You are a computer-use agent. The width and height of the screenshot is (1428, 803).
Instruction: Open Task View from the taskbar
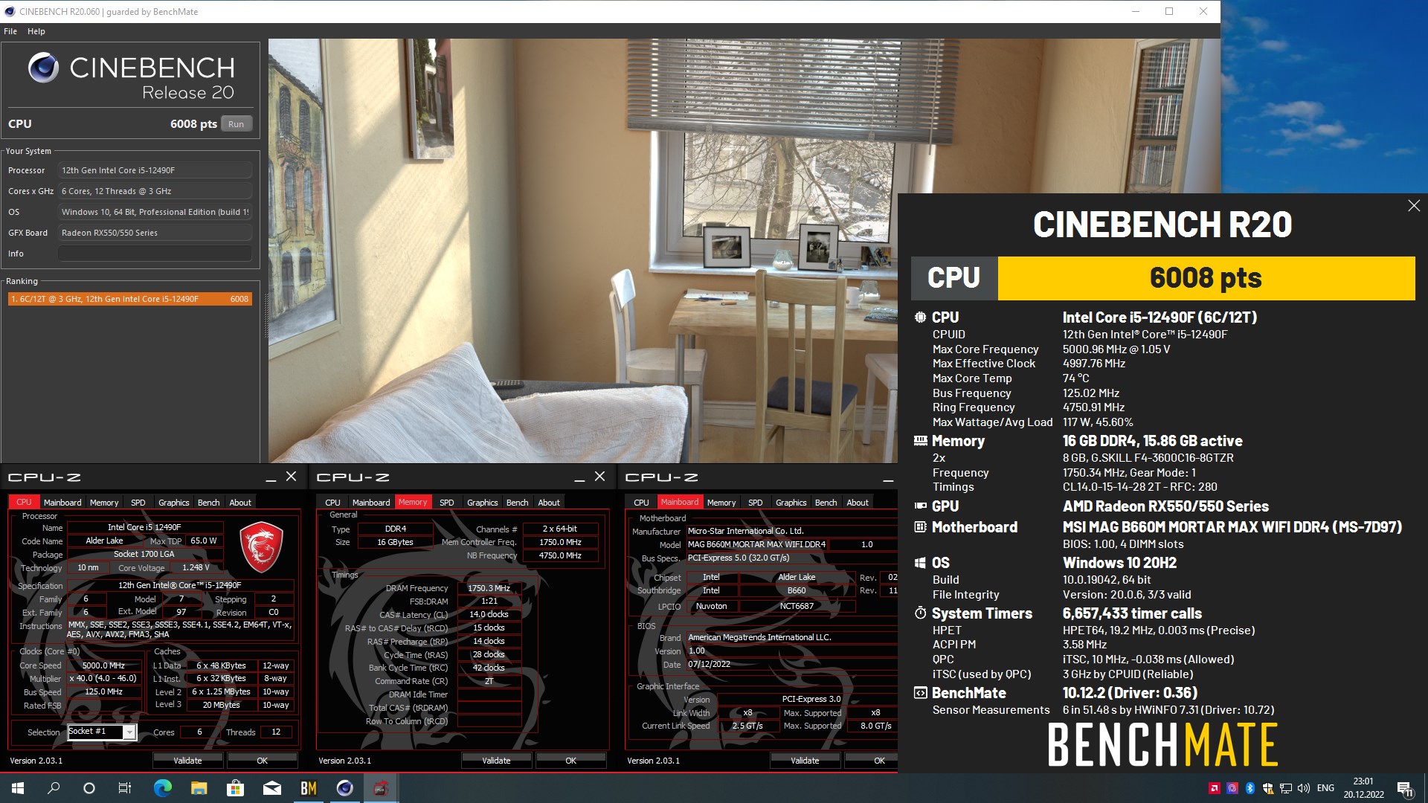(125, 788)
